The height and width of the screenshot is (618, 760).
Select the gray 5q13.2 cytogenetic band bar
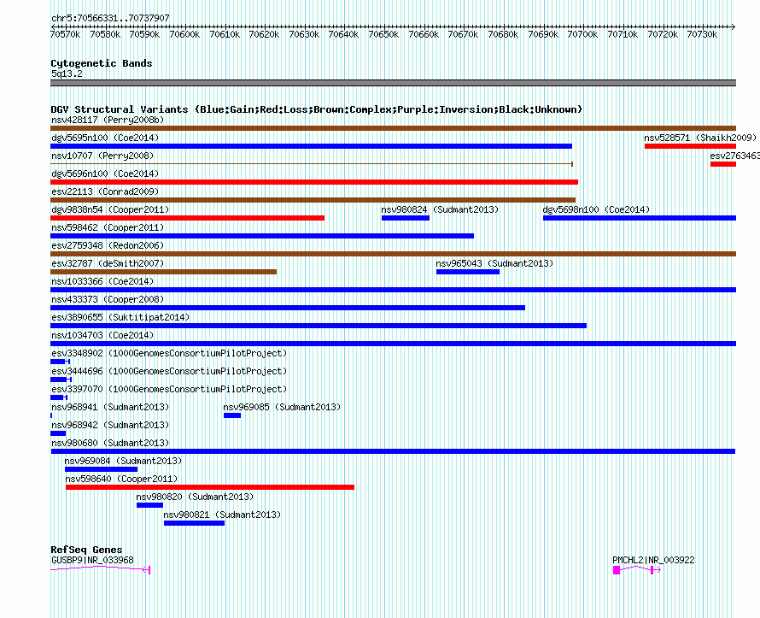(393, 83)
